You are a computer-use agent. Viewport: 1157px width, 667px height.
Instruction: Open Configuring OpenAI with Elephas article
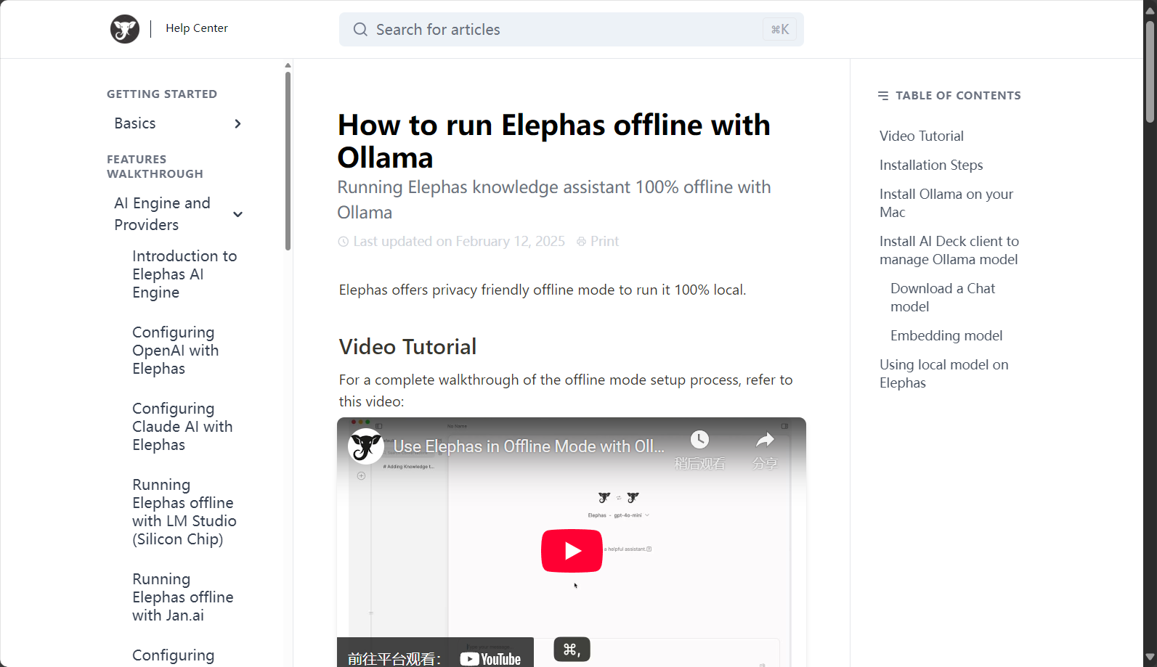tap(176, 351)
